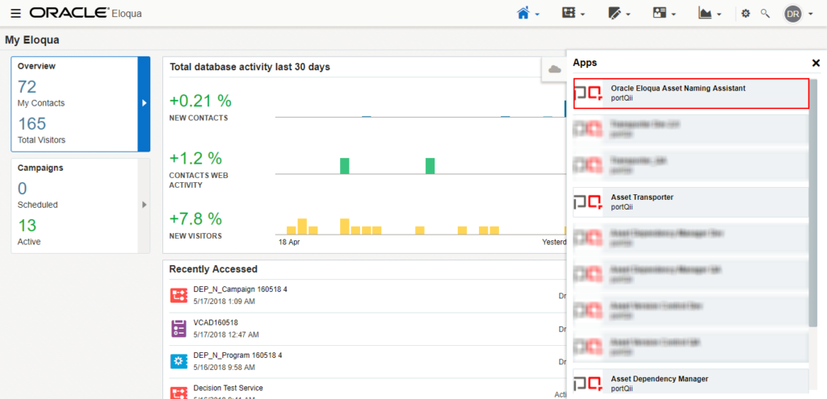Close the Apps panel
The height and width of the screenshot is (399, 827).
(816, 63)
